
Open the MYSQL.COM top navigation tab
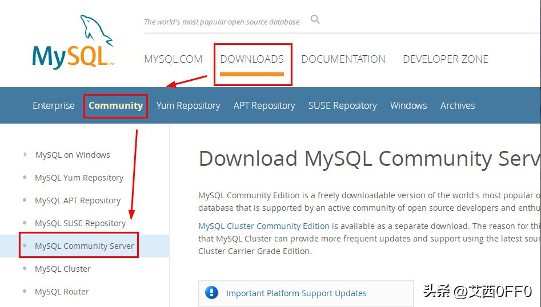point(173,59)
